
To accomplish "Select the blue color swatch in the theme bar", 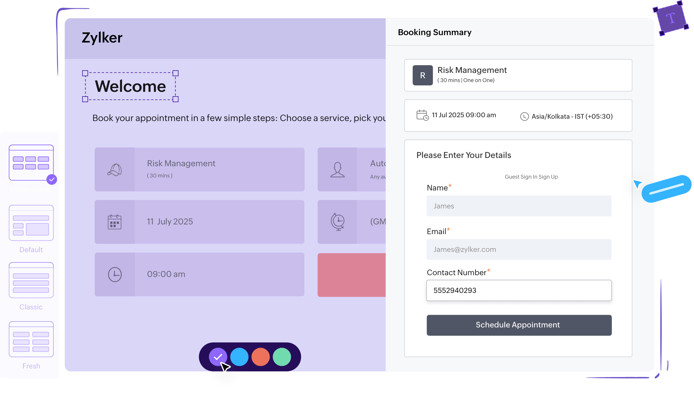I will pyautogui.click(x=239, y=357).
